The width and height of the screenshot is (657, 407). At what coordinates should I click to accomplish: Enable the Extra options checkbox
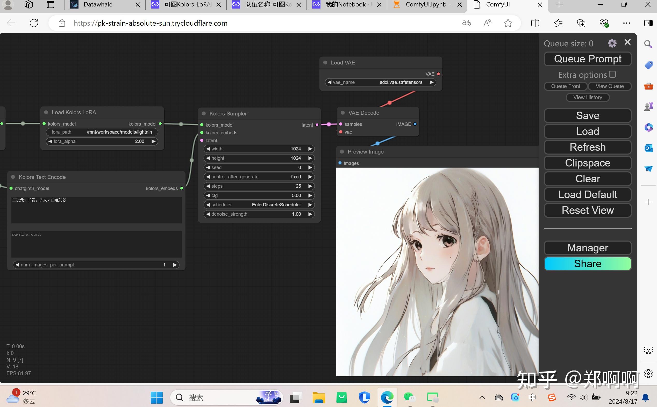pyautogui.click(x=612, y=74)
